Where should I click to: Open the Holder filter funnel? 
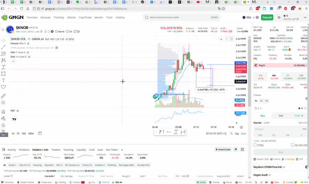12,176
